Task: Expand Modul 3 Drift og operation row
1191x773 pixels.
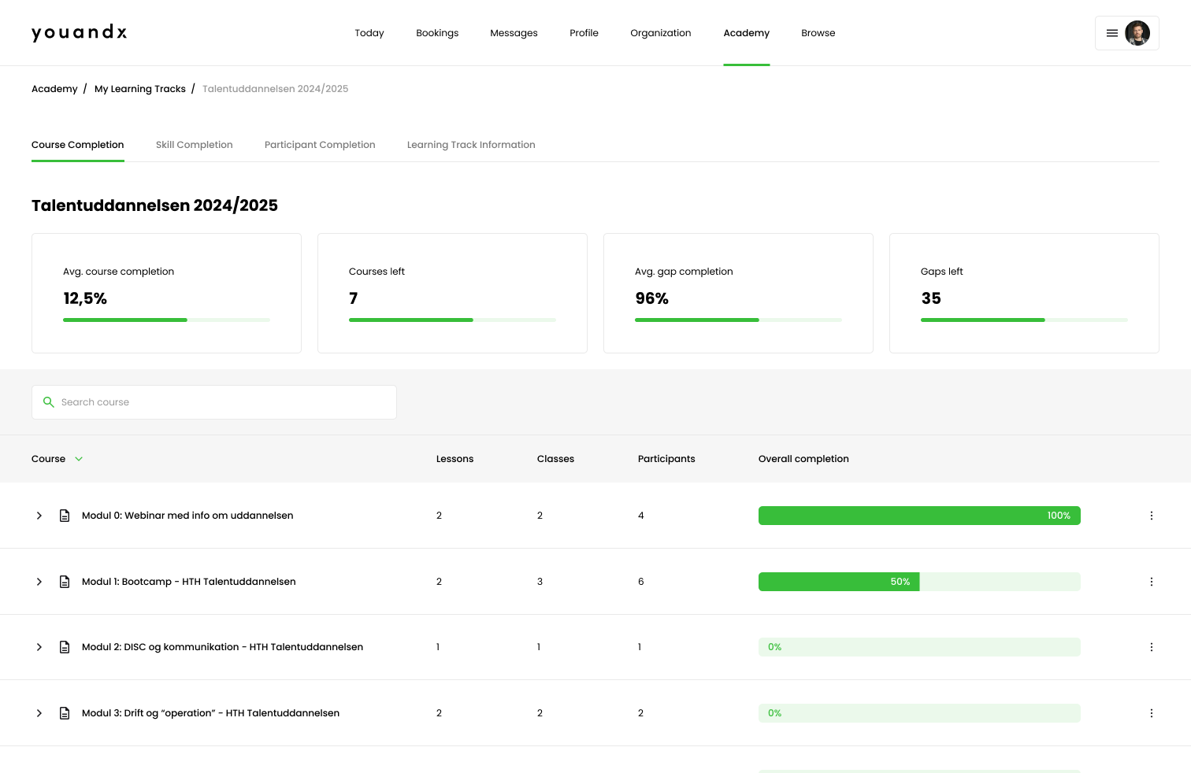Action: pos(39,713)
